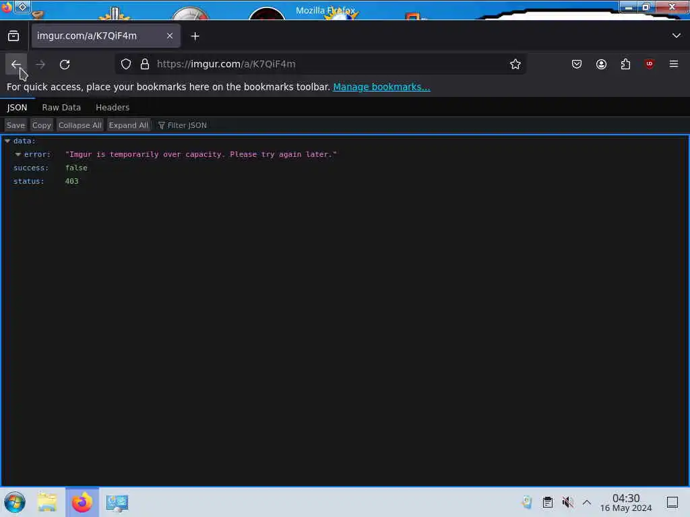Click the Collapse All button
The height and width of the screenshot is (517, 690).
click(80, 125)
